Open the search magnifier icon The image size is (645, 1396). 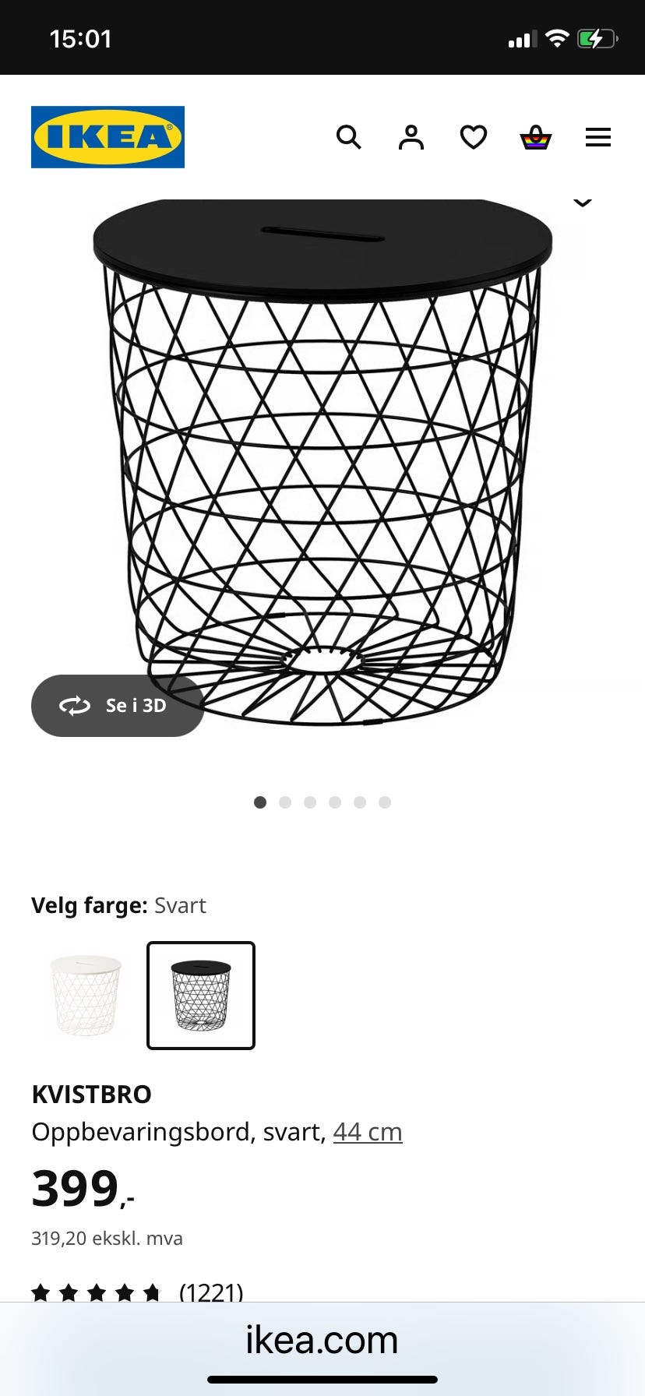tap(348, 138)
